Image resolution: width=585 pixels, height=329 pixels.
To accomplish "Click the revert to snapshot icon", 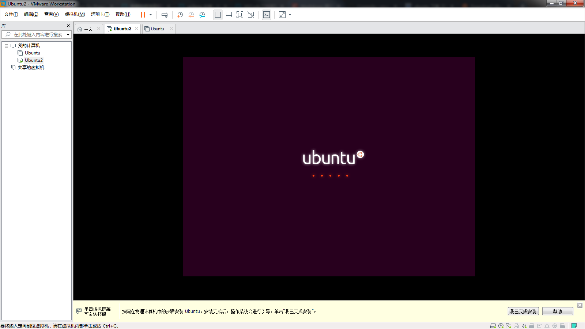I will click(x=191, y=15).
